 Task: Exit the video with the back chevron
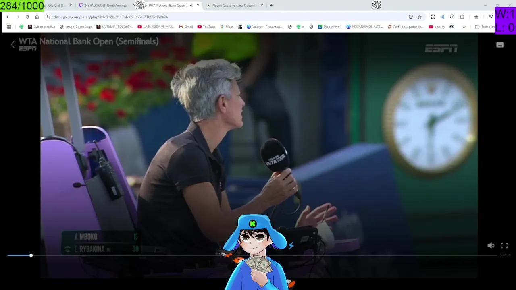pos(12,44)
